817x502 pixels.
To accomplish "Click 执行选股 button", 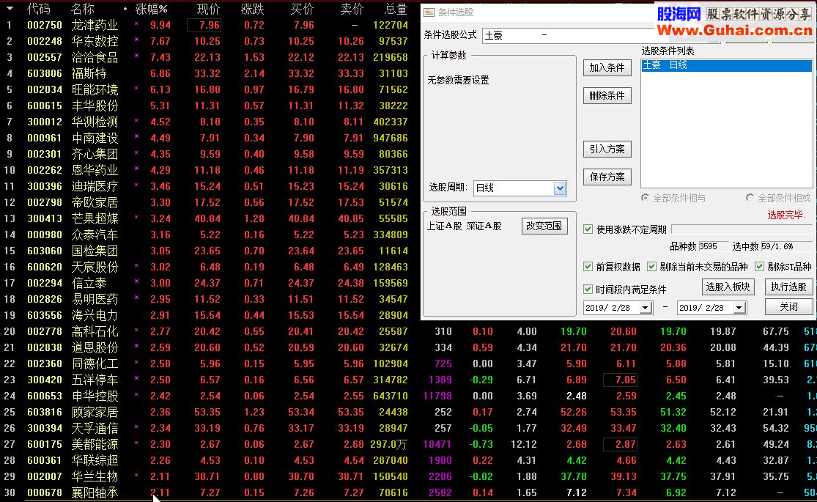I will pyautogui.click(x=788, y=287).
